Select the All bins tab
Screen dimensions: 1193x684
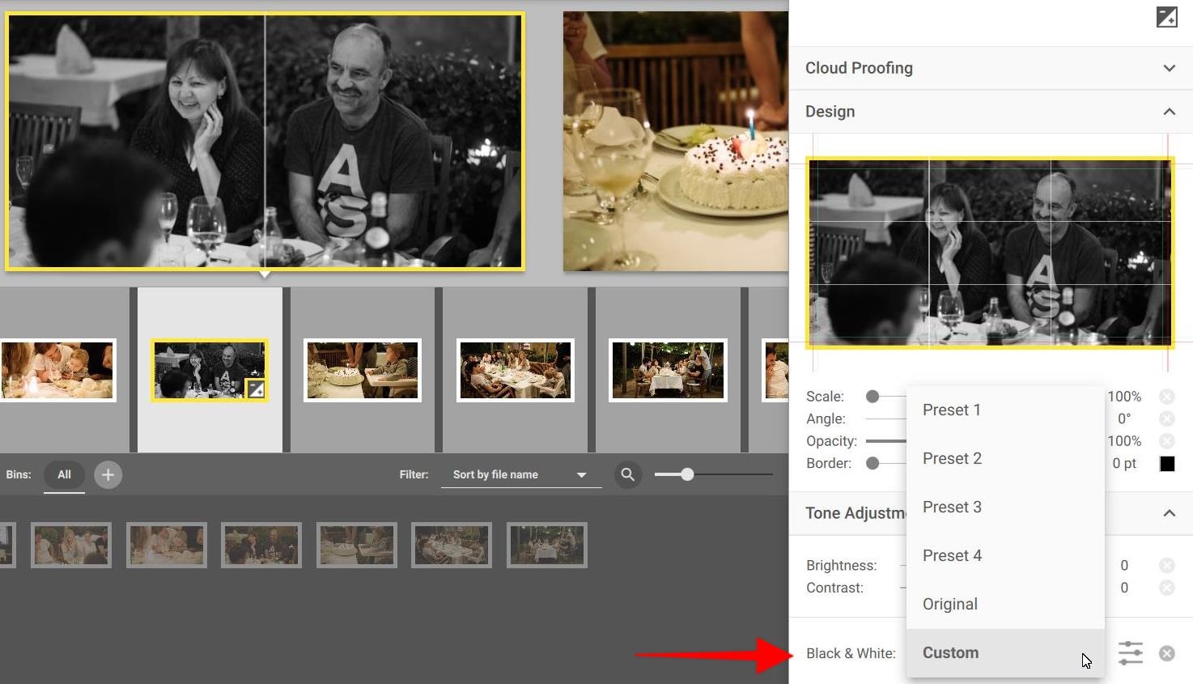[64, 475]
